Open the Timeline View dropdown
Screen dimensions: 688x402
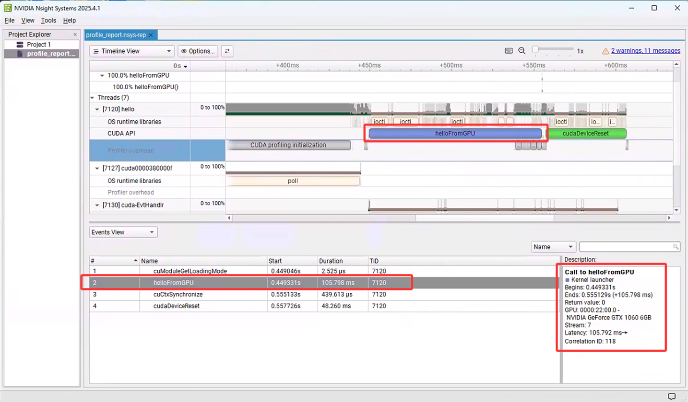coord(132,51)
